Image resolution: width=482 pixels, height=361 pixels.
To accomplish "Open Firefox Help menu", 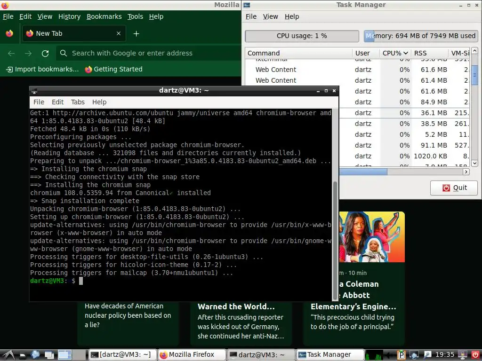I will point(156,16).
